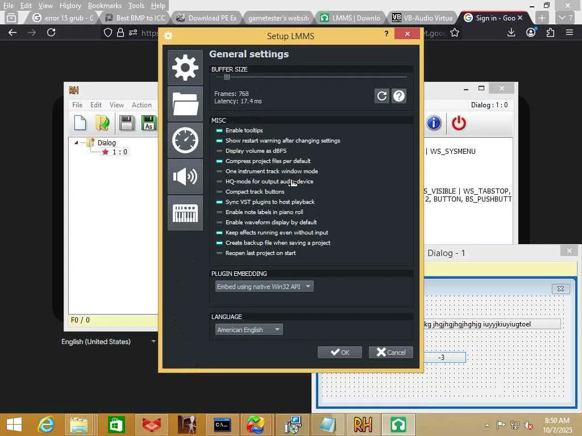This screenshot has width=582, height=436.
Task: Click the red power icon in RH window
Action: pos(459,123)
